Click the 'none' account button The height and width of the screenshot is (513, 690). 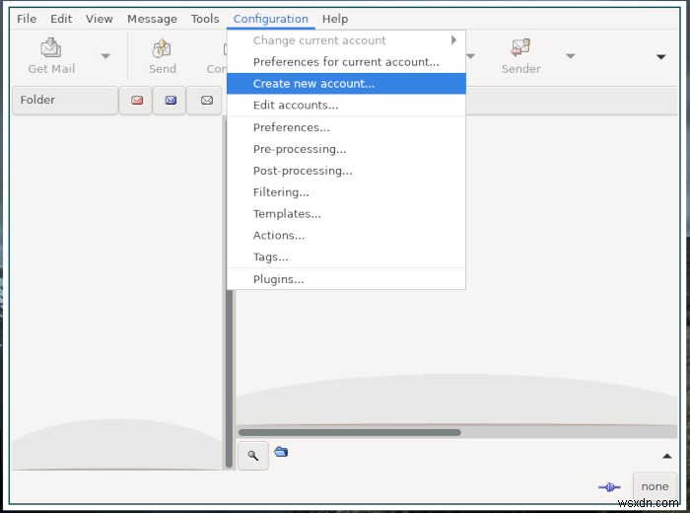pyautogui.click(x=655, y=486)
